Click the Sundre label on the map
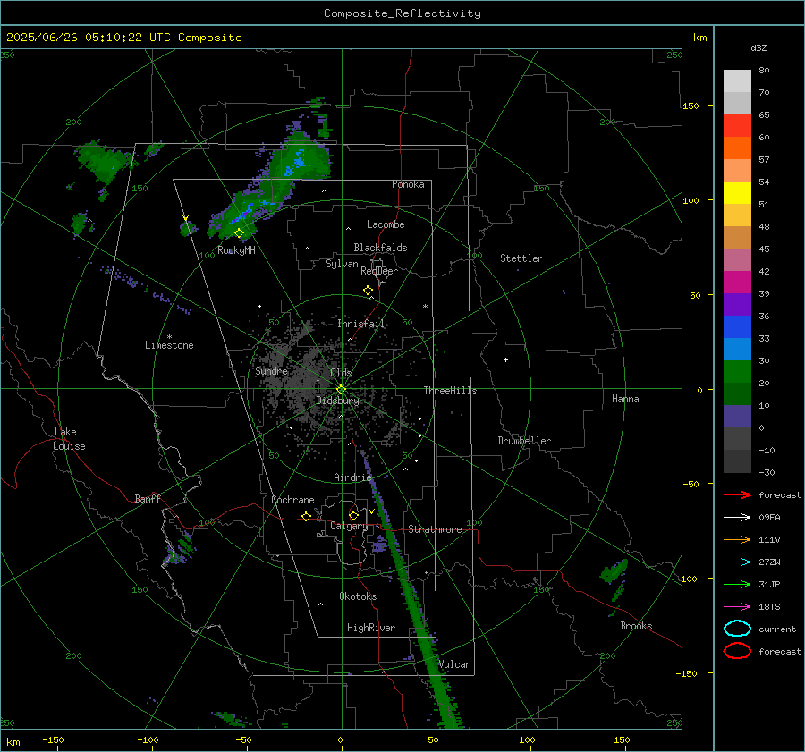Image resolution: width=805 pixels, height=752 pixels. pyautogui.click(x=272, y=371)
